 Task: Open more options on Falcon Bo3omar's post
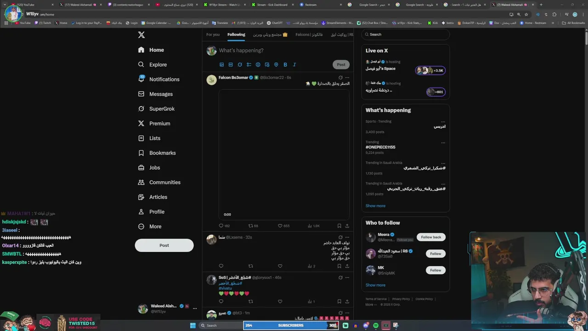(x=347, y=78)
